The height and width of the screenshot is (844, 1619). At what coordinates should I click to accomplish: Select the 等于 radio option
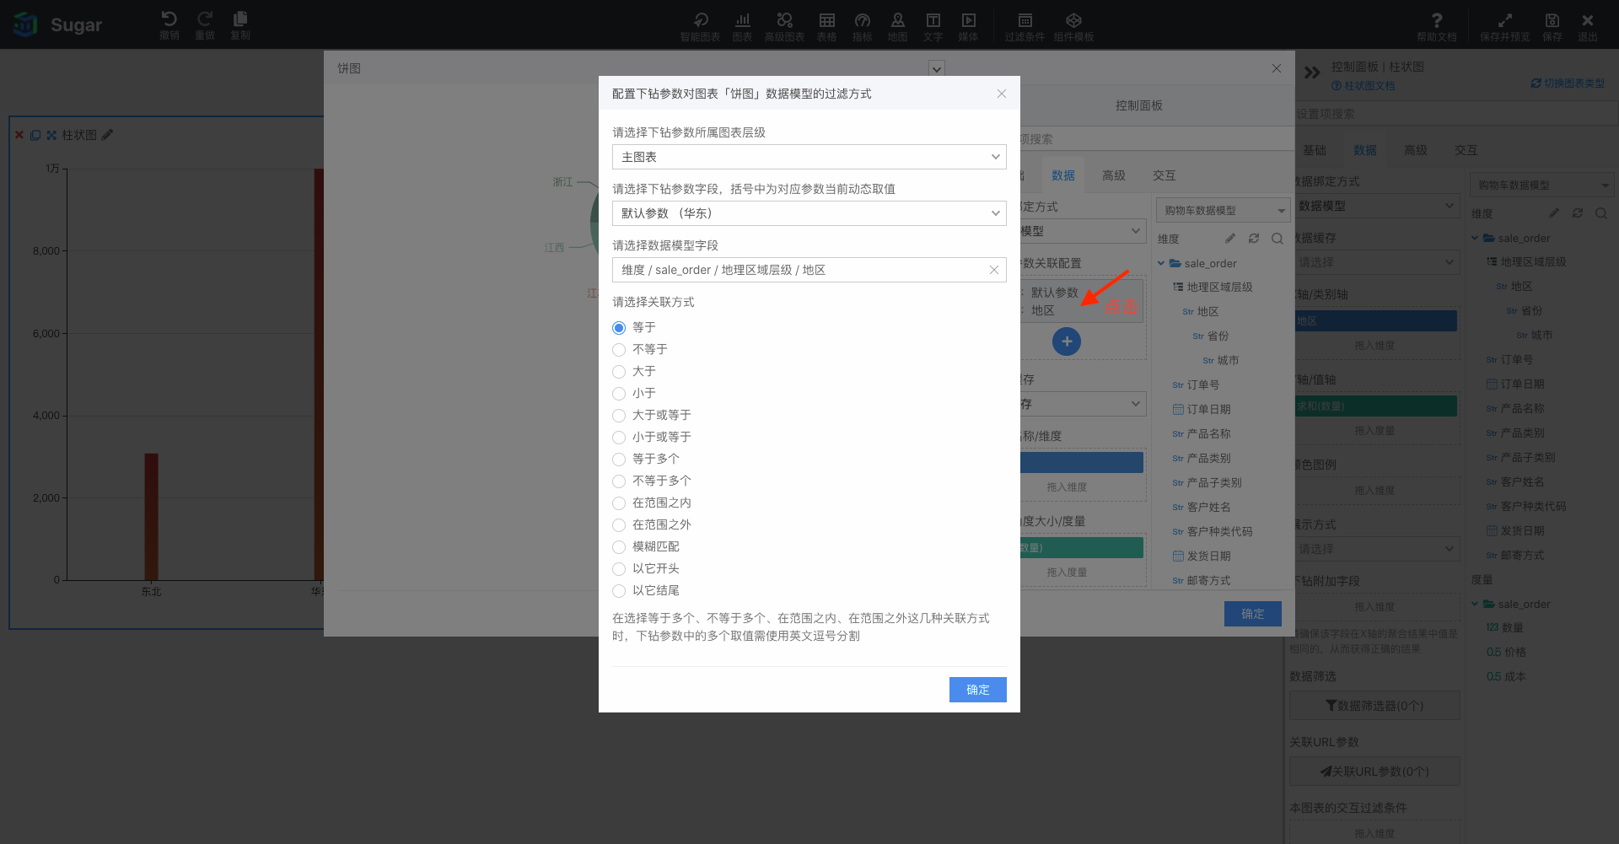coord(619,328)
